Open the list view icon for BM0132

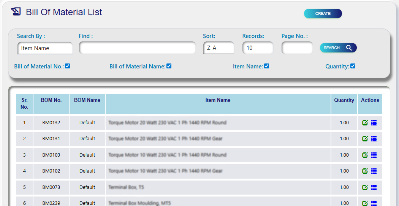[x=374, y=123]
